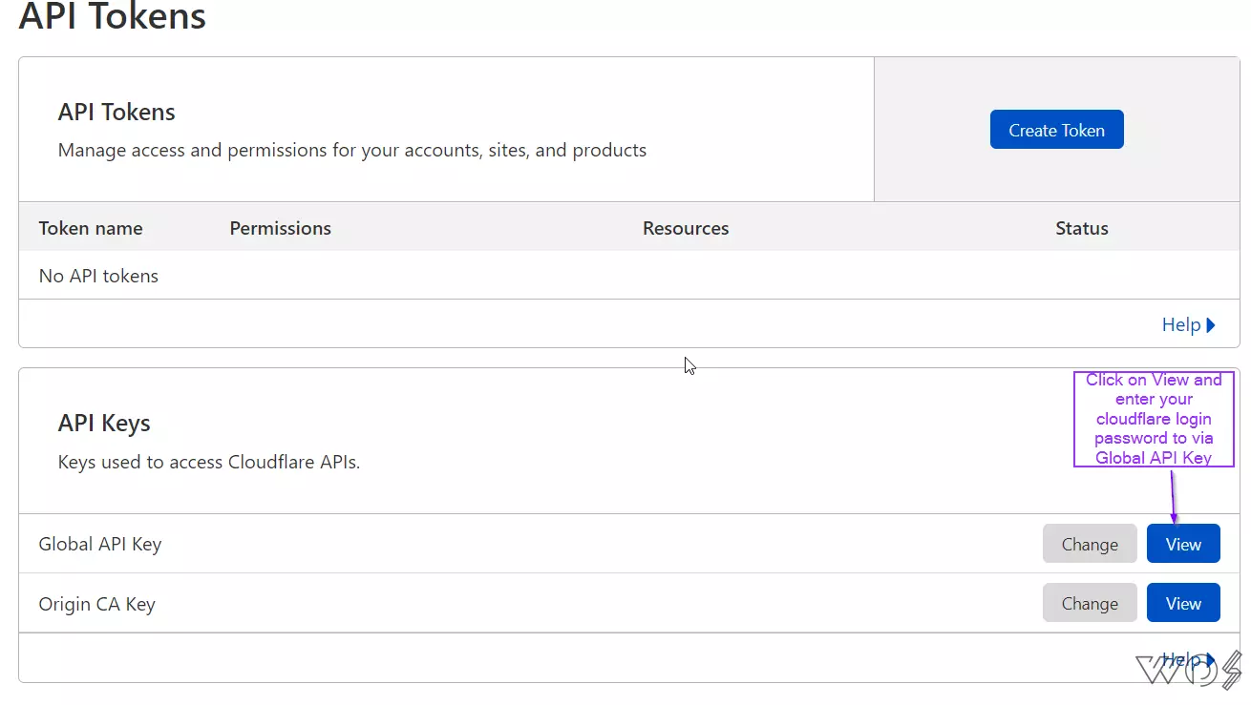Click the 'Global API Key' row label
The height and width of the screenshot is (705, 1251).
pos(100,544)
